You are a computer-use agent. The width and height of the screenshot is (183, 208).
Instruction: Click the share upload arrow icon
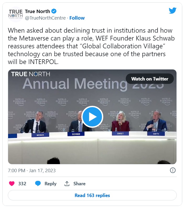coord(67,183)
